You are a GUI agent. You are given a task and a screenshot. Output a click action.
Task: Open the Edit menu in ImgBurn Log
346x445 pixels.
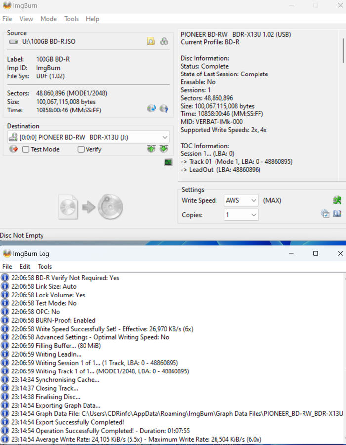tap(25, 266)
